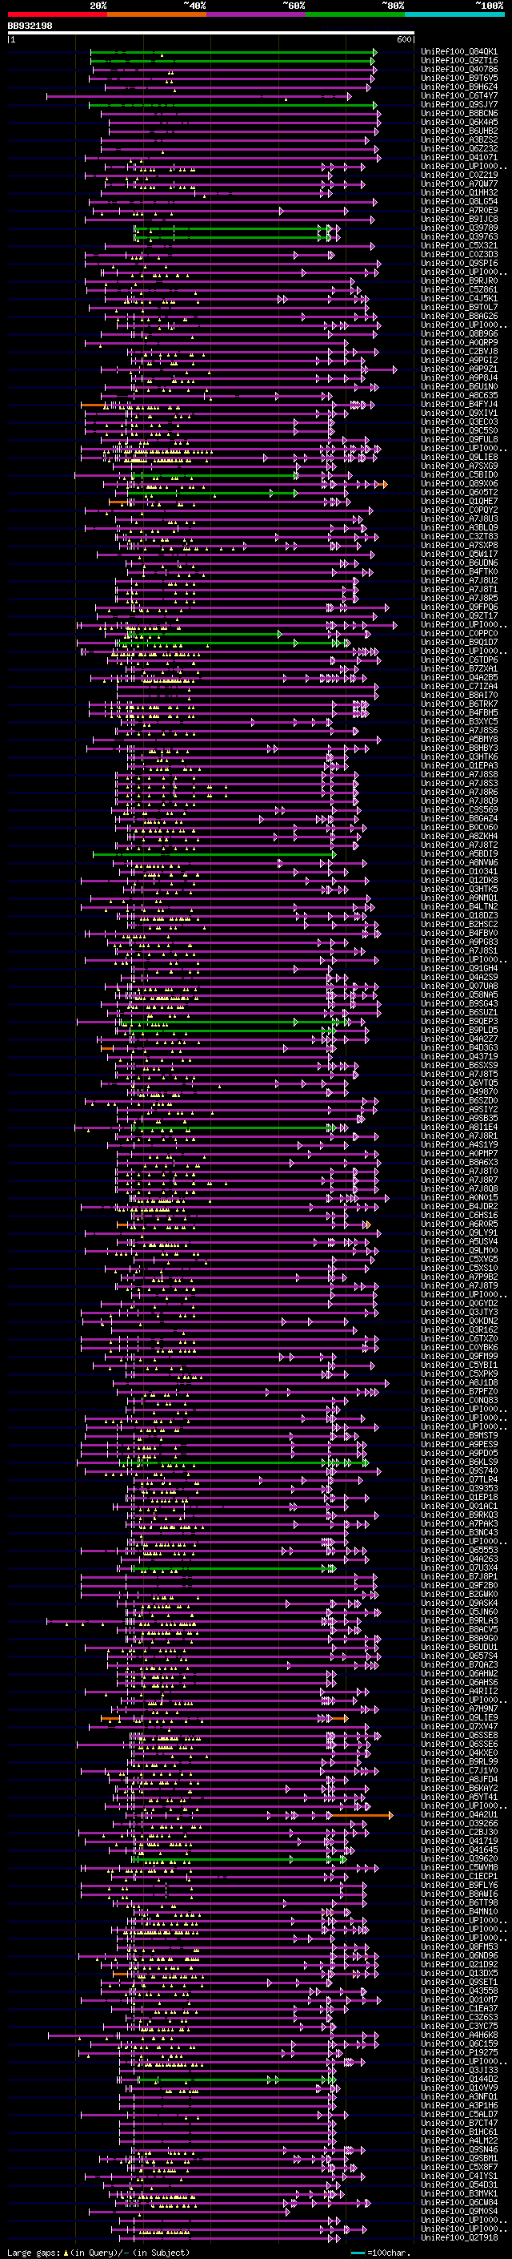The width and height of the screenshot is (512, 2259).
Task: Select the UniRef100_Q9SPI6 label
Action: [459, 263]
